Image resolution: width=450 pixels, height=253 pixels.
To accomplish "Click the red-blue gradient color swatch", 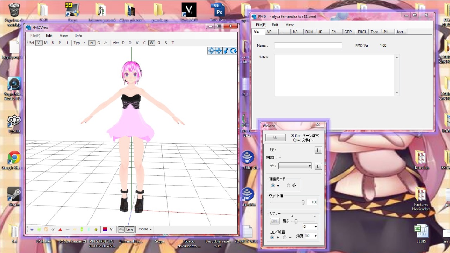I will coord(105,229).
